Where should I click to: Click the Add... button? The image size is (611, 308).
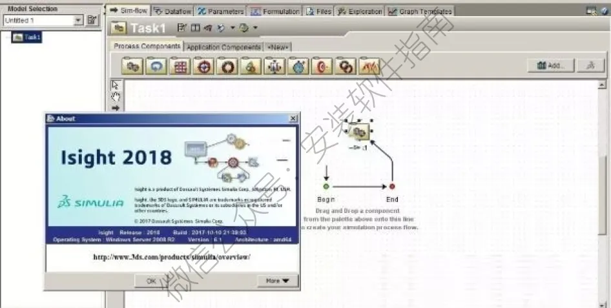tap(550, 65)
